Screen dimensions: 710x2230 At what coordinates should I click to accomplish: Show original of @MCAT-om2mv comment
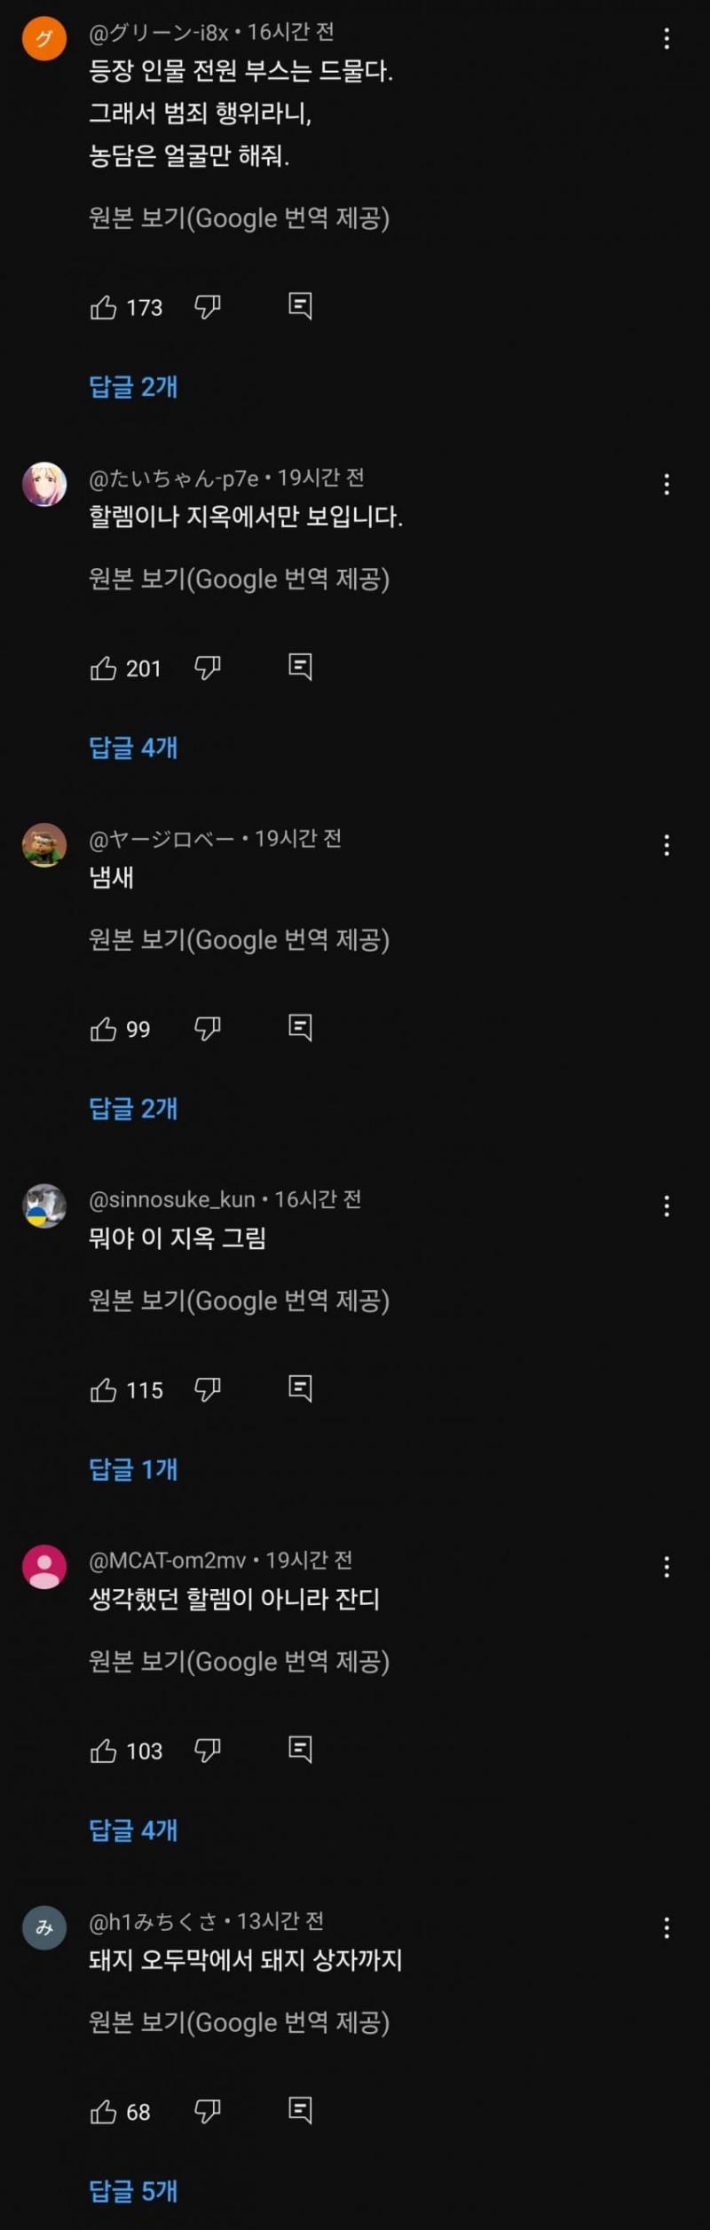click(239, 1662)
